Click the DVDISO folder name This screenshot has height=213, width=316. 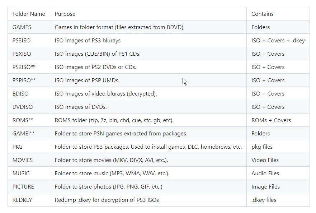point(22,107)
